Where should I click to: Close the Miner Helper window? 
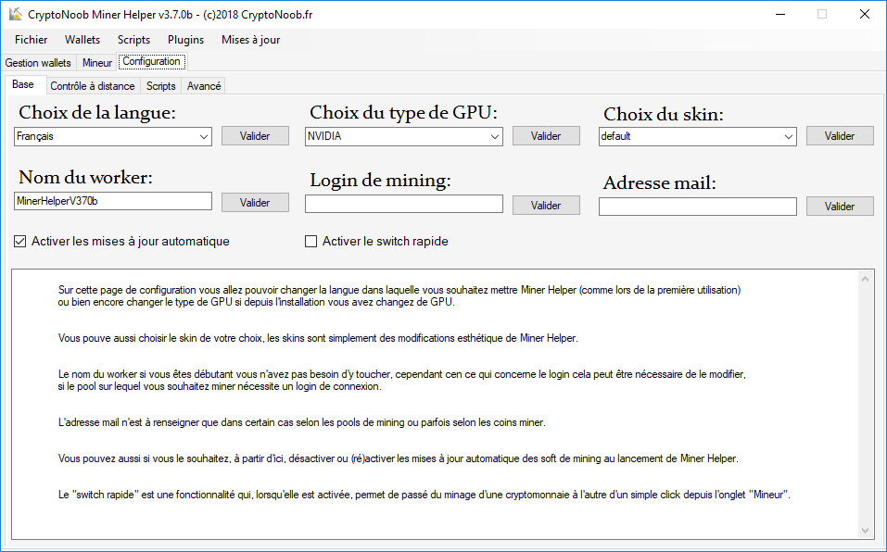865,15
